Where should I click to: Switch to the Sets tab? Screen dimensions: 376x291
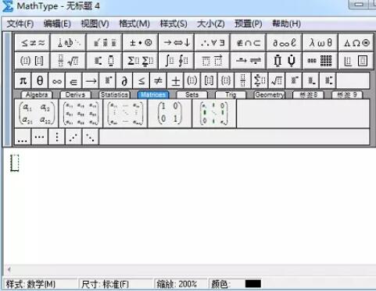192,94
